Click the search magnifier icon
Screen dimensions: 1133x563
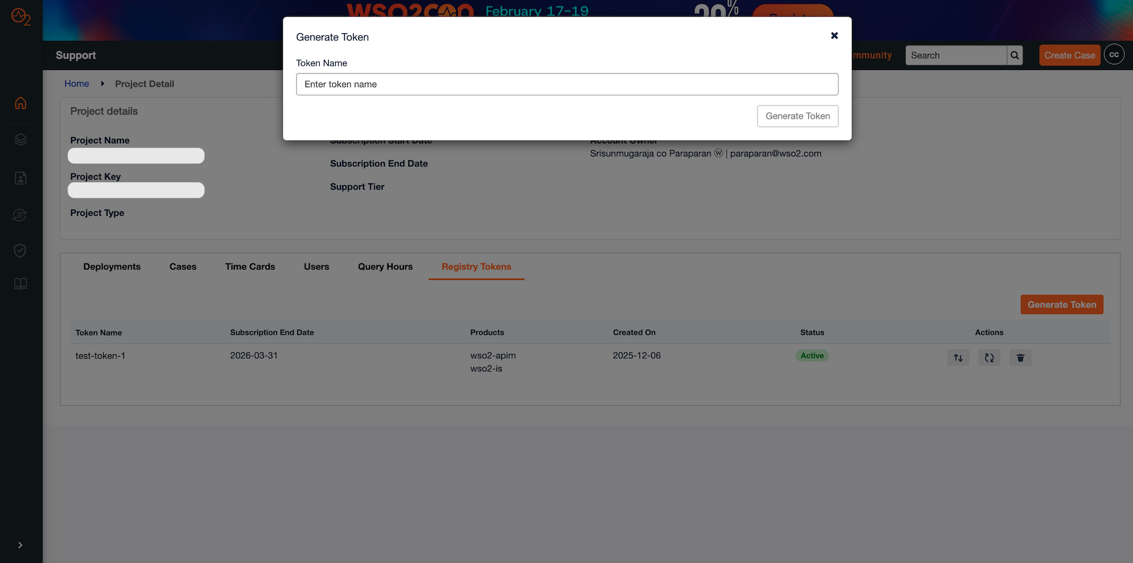1014,55
